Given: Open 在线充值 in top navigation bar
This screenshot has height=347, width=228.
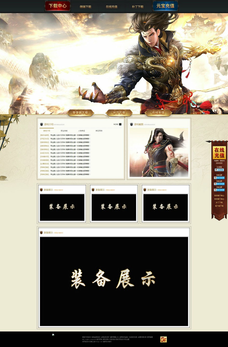Looking at the screenshot, I should tap(111, 7).
